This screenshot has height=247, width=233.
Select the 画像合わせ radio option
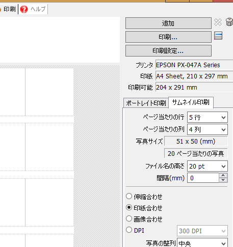point(129,218)
